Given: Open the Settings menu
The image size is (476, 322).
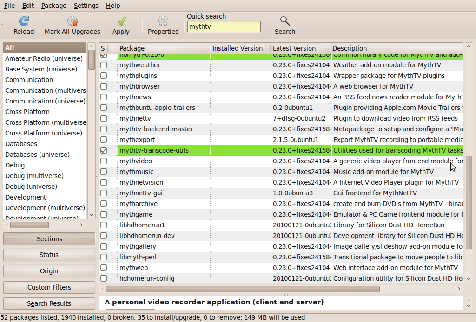Looking at the screenshot, I should (86, 6).
